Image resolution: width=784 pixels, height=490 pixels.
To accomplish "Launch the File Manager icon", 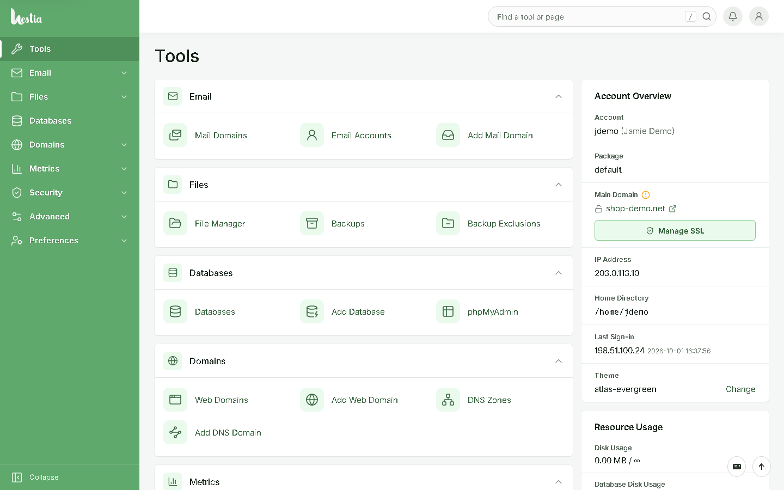I will (x=175, y=223).
